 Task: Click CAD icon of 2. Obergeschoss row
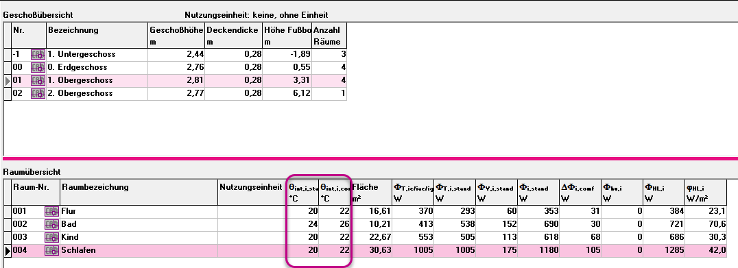(x=38, y=94)
